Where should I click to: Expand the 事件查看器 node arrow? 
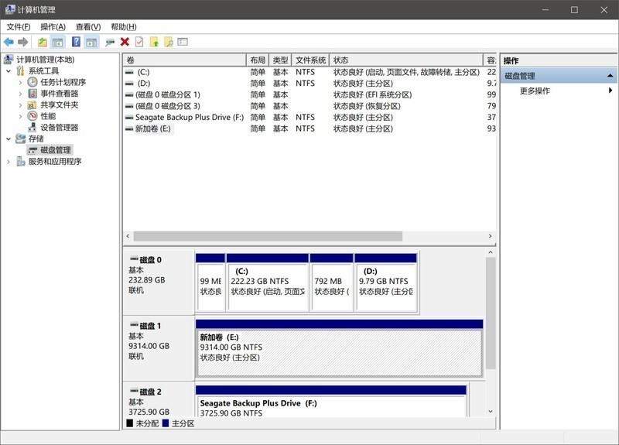pyautogui.click(x=21, y=94)
